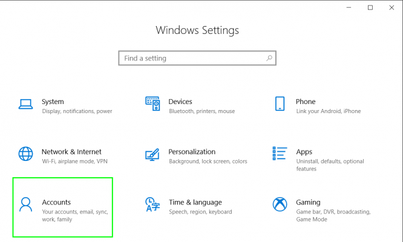Go to Devices settings label

tap(180, 102)
